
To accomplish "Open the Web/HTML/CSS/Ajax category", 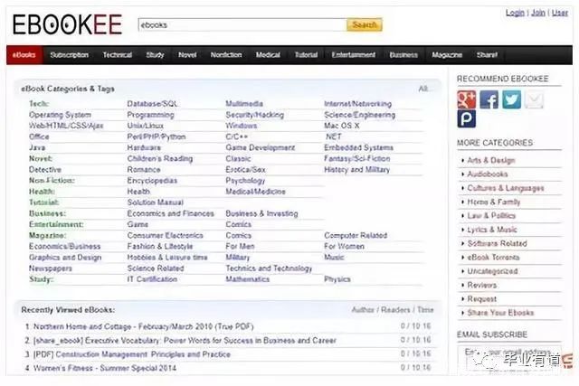I will pyautogui.click(x=66, y=126).
